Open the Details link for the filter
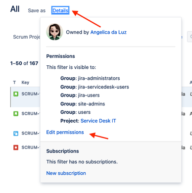Image resolution: width=192 pixels, height=193 pixels. point(60,10)
